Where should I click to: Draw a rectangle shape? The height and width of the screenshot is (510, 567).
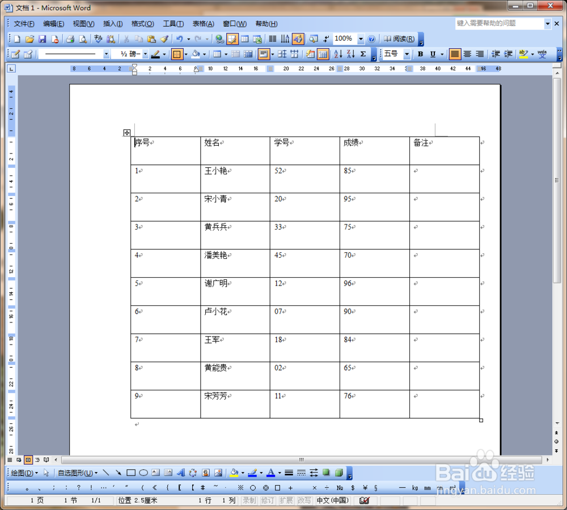[x=131, y=473]
